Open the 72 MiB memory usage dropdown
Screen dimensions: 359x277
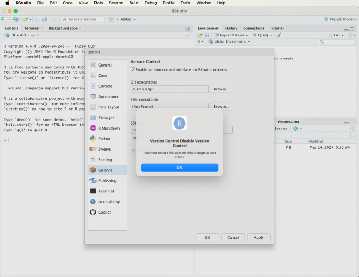tap(263, 36)
